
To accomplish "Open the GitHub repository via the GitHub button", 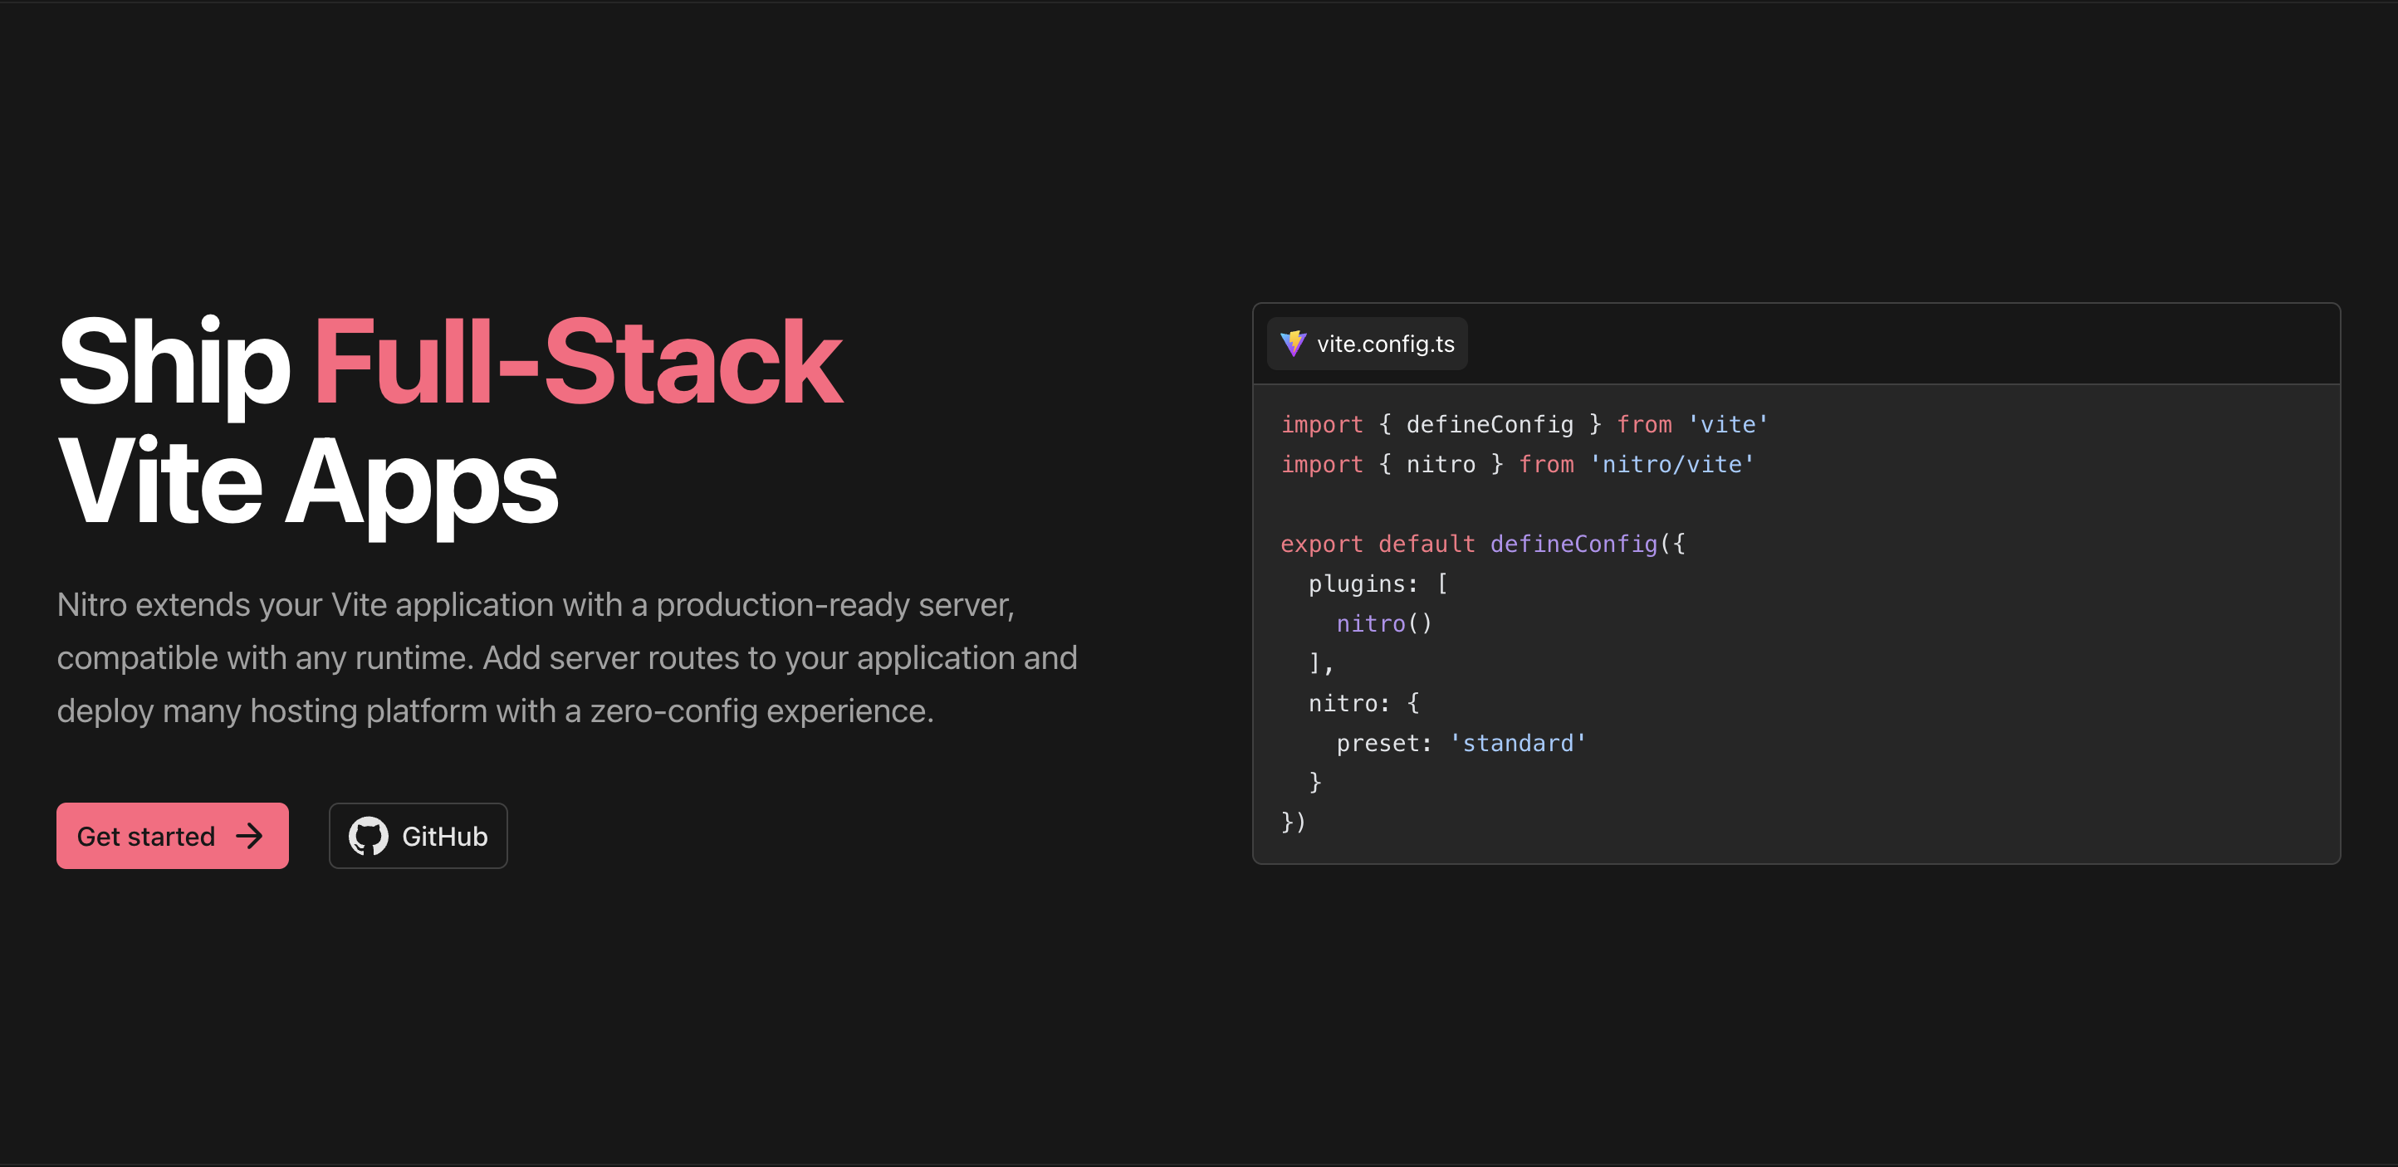I will [418, 836].
